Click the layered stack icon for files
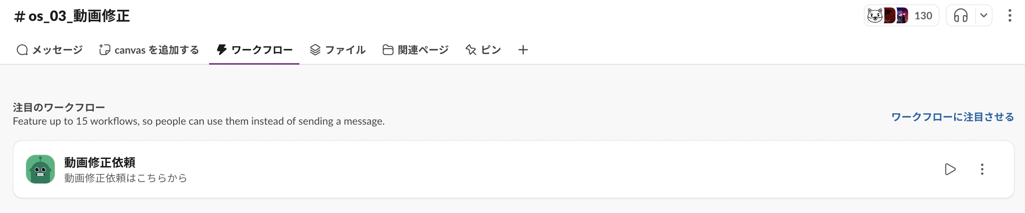This screenshot has width=1025, height=213. point(315,50)
